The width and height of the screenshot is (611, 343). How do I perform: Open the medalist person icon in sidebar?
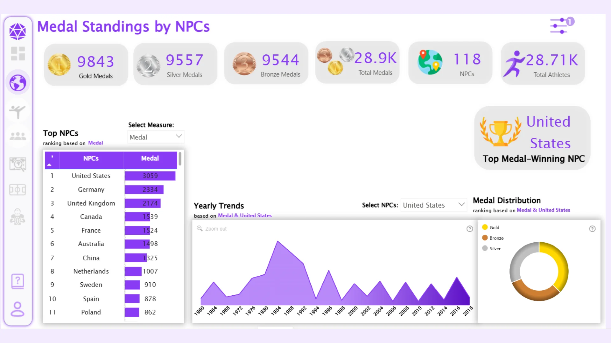coord(18,217)
